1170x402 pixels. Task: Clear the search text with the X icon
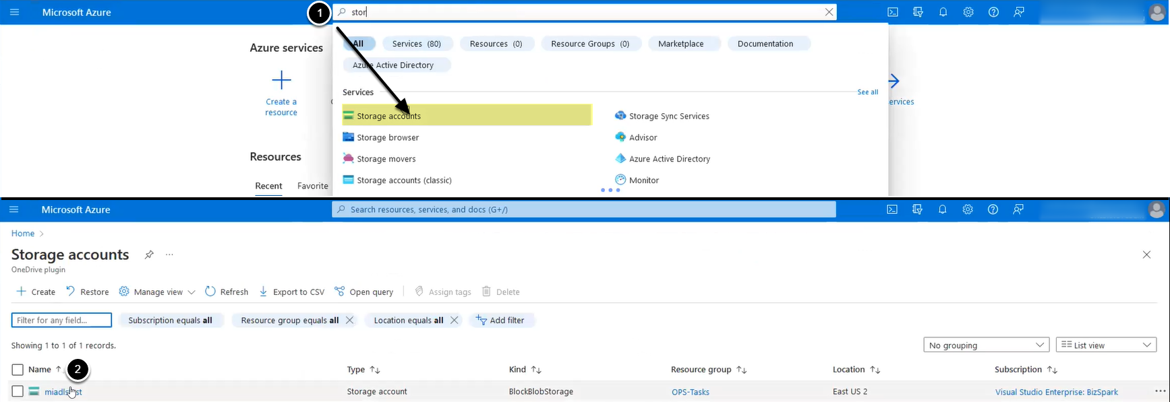[x=829, y=12]
